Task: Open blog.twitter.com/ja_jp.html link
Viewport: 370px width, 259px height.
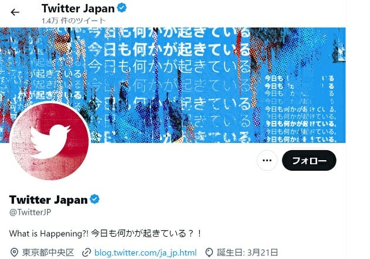Action: point(146,253)
